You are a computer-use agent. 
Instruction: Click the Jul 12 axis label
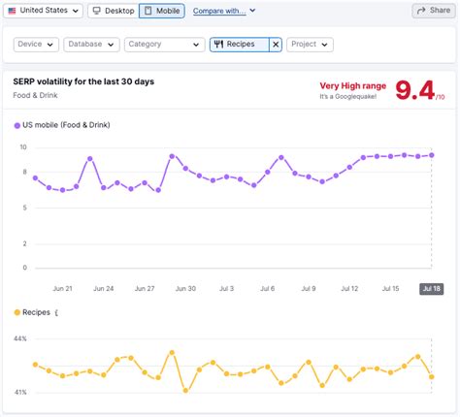349,288
